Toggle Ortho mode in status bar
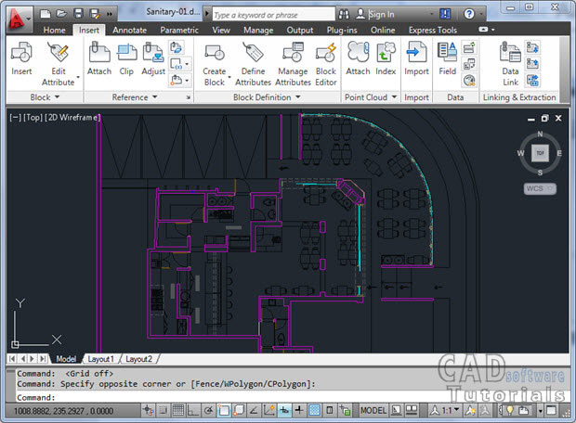 (193, 410)
